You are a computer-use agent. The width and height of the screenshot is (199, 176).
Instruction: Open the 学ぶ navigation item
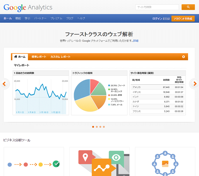[x=28, y=18]
